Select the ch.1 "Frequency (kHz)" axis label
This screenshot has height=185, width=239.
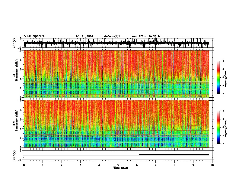[17, 70]
